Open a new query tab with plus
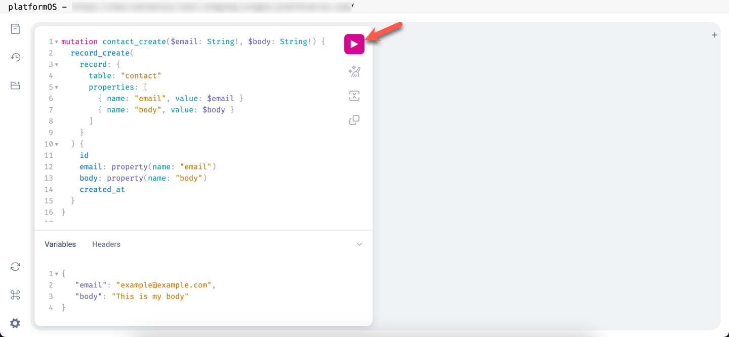The height and width of the screenshot is (337, 729). point(714,35)
